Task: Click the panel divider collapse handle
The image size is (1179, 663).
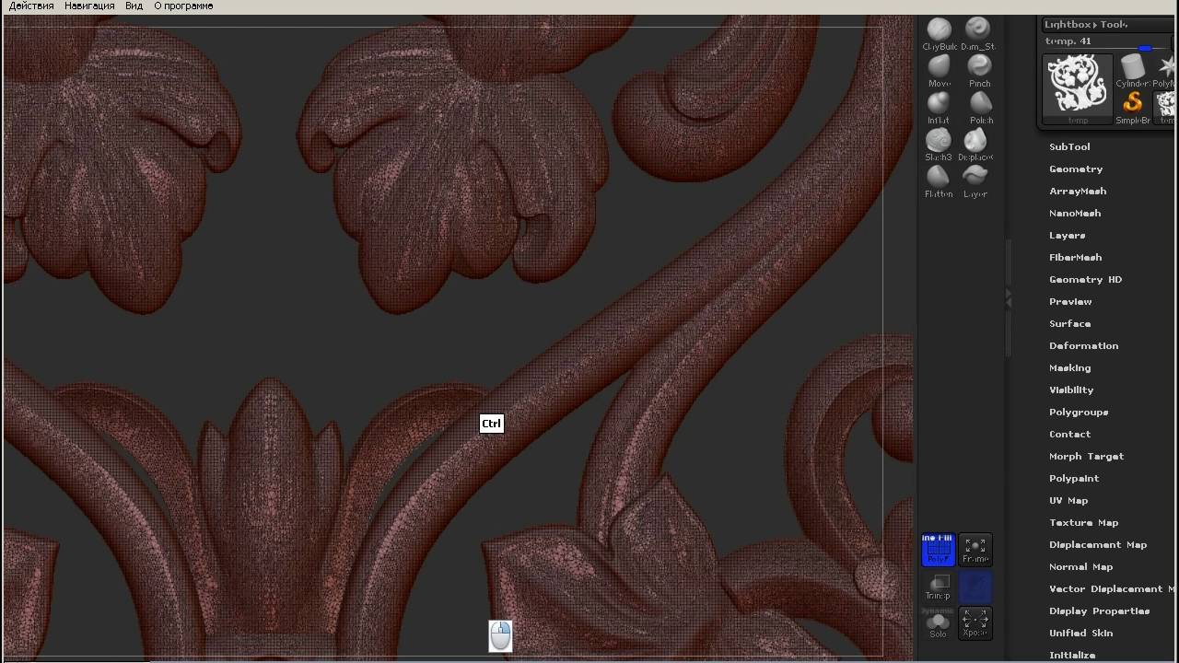Action: [x=1008, y=298]
